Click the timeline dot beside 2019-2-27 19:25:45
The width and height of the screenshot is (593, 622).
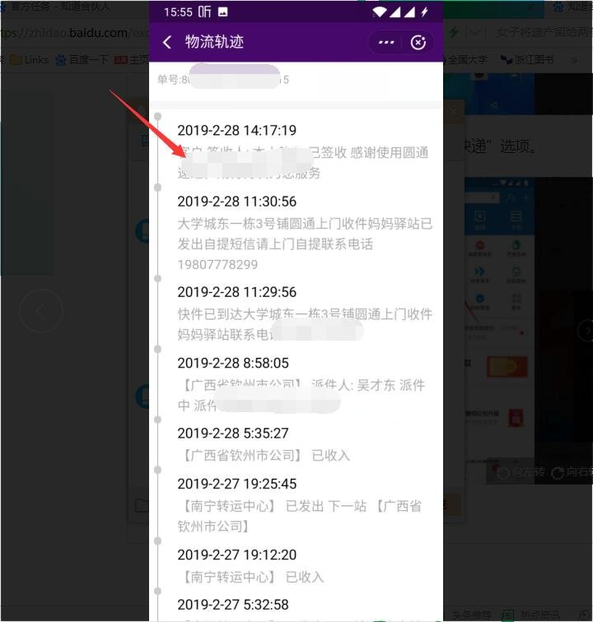click(x=157, y=470)
